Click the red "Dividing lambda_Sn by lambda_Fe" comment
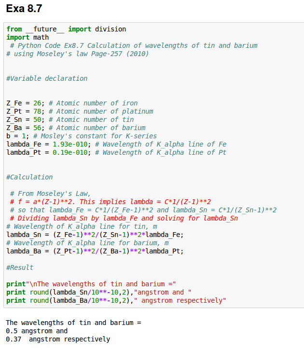The image size is (304, 355). (x=124, y=218)
